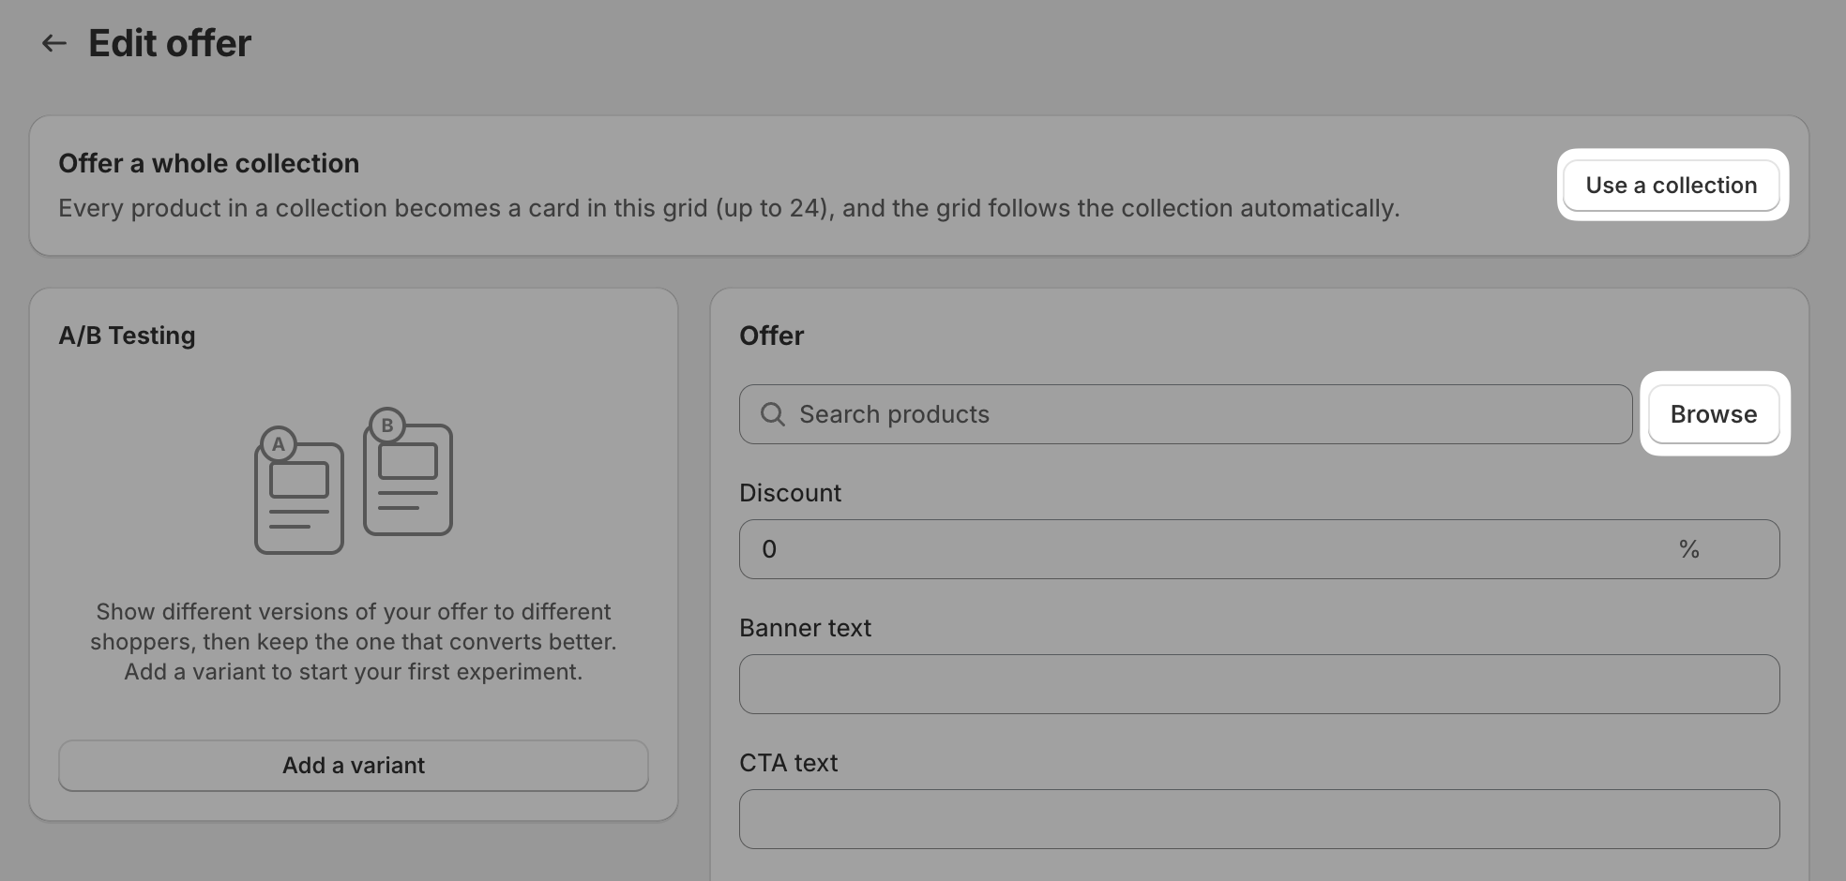Viewport: 1846px width, 881px height.
Task: Click the Discount label
Action: 791,493
